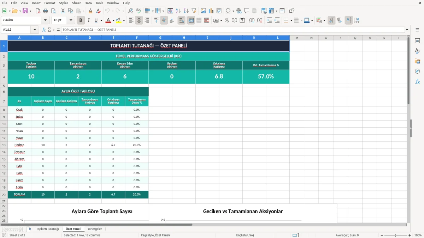
Task: Toggle Wrap Text button
Action: 181,20
